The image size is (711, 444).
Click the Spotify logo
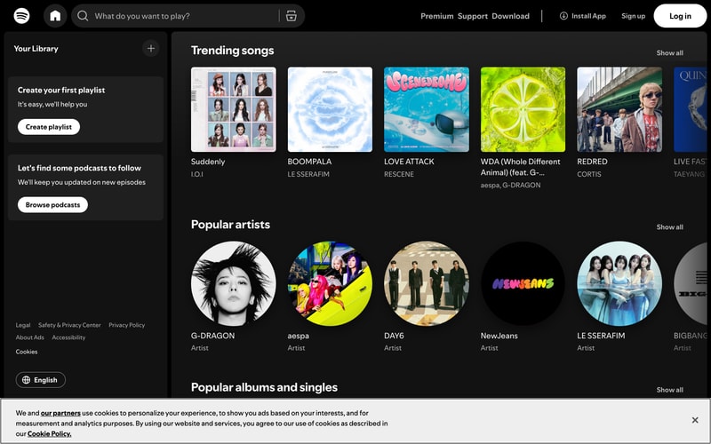(21, 16)
